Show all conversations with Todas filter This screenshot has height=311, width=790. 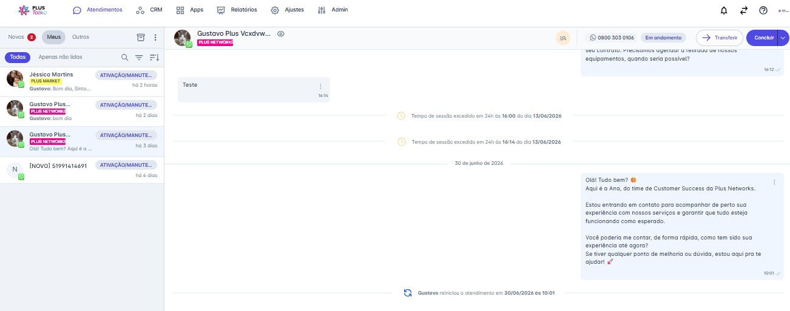[x=18, y=57]
